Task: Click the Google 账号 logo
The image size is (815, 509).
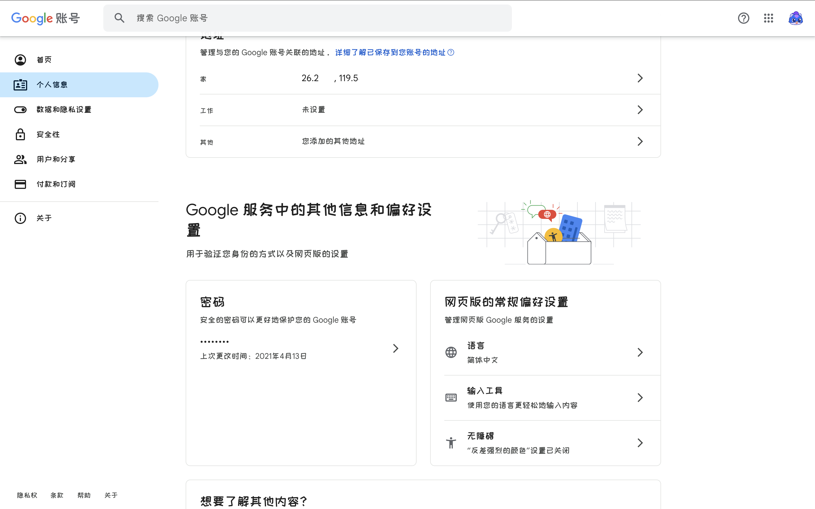Action: point(46,18)
